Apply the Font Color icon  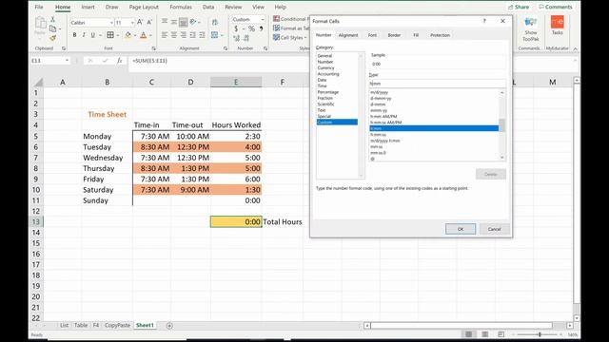point(144,35)
